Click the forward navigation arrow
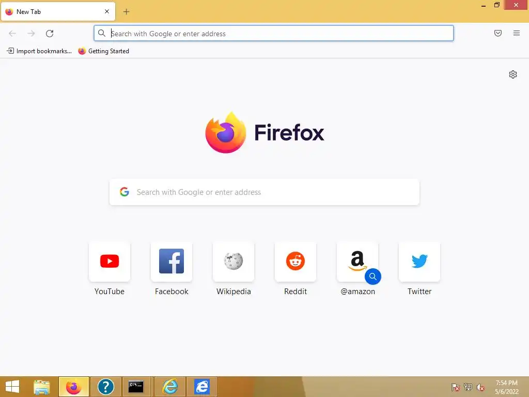 coord(31,34)
